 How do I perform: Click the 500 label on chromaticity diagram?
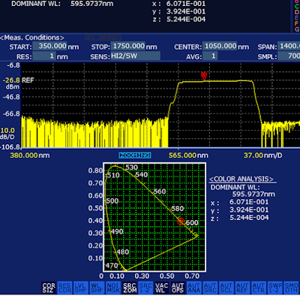[x=112, y=201]
